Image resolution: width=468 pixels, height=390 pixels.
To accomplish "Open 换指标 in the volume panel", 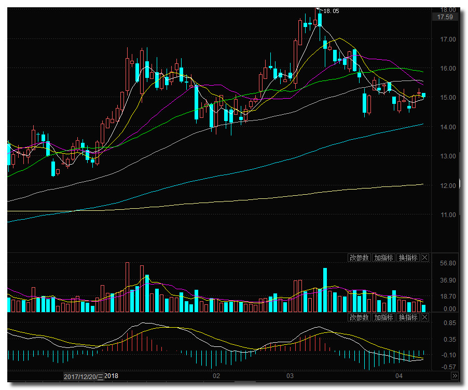I will point(407,258).
